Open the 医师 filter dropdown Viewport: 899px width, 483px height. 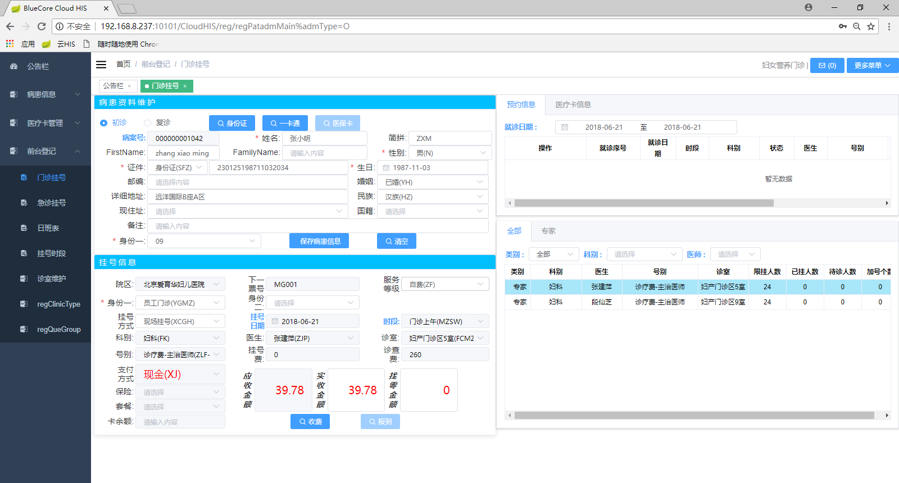(735, 254)
